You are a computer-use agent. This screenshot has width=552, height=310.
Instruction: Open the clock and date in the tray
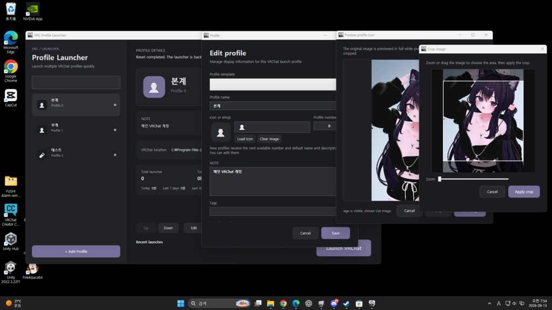click(537, 304)
